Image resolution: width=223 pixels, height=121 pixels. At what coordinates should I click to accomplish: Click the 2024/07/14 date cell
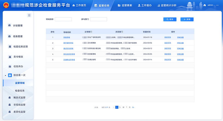(148, 59)
